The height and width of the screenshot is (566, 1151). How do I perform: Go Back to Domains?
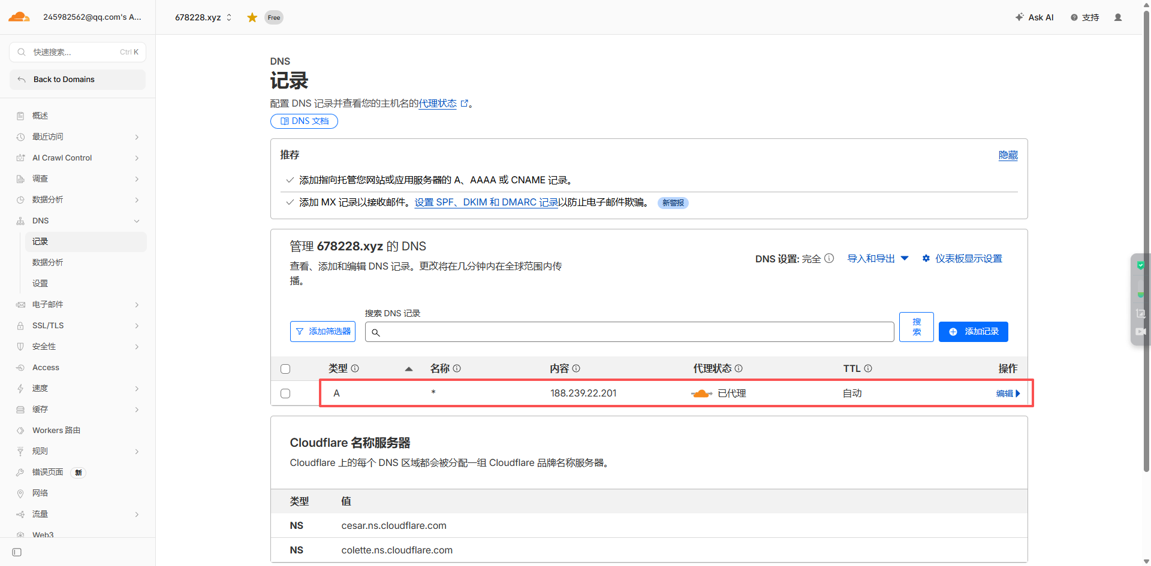click(x=77, y=80)
